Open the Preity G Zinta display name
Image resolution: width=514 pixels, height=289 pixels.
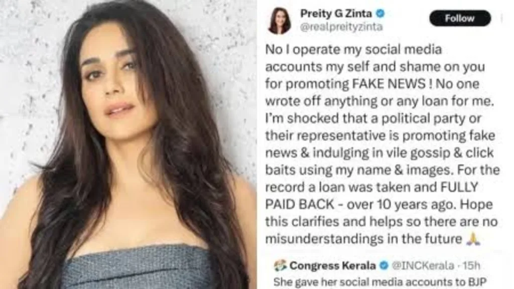point(336,14)
